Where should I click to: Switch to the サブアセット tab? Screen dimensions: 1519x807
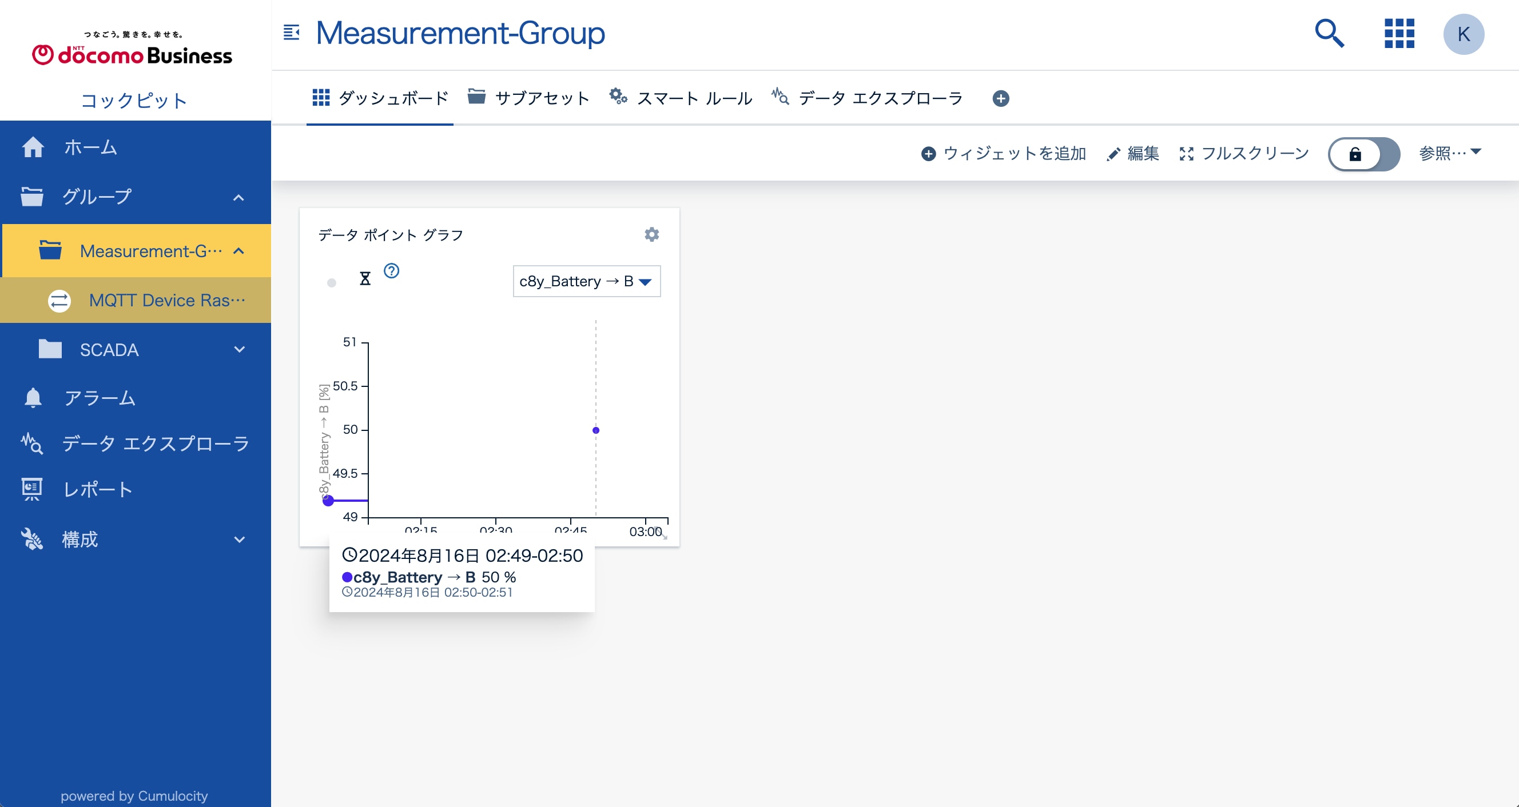coord(528,98)
